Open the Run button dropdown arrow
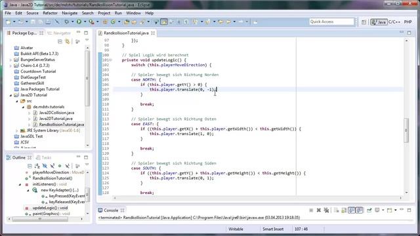 tap(85, 22)
